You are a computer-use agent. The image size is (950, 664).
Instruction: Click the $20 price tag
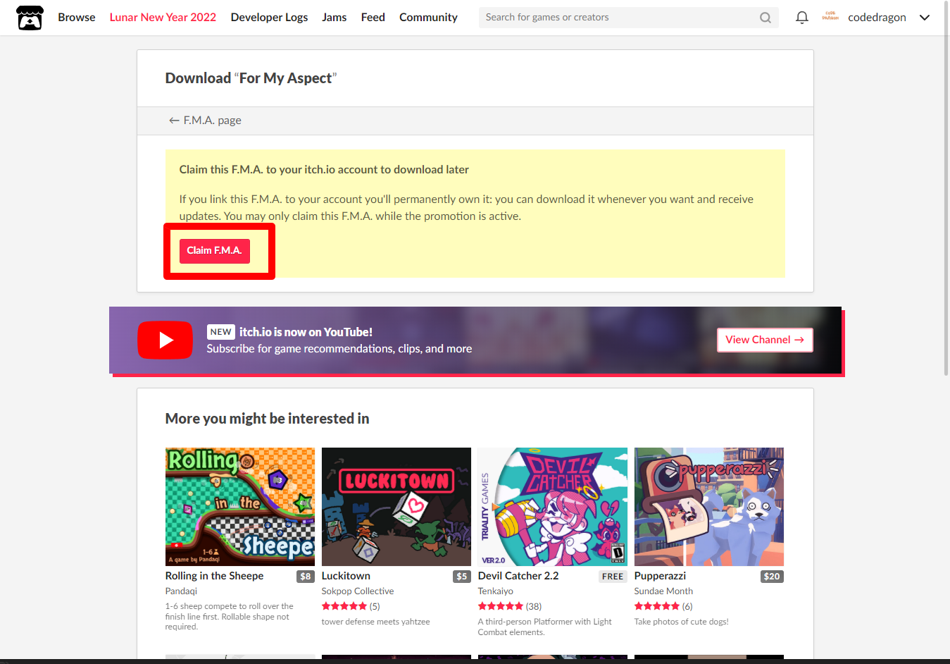[x=772, y=577]
